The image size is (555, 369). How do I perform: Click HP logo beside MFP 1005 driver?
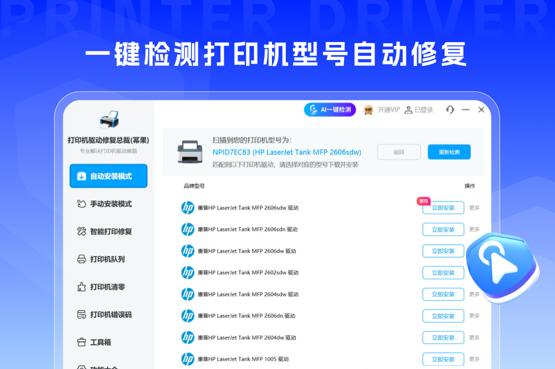coord(188,359)
